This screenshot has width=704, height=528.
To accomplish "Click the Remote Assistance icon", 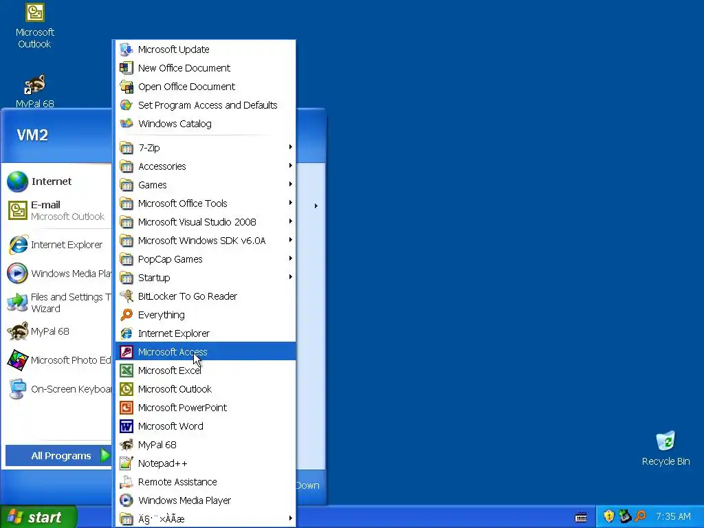I will [x=126, y=482].
